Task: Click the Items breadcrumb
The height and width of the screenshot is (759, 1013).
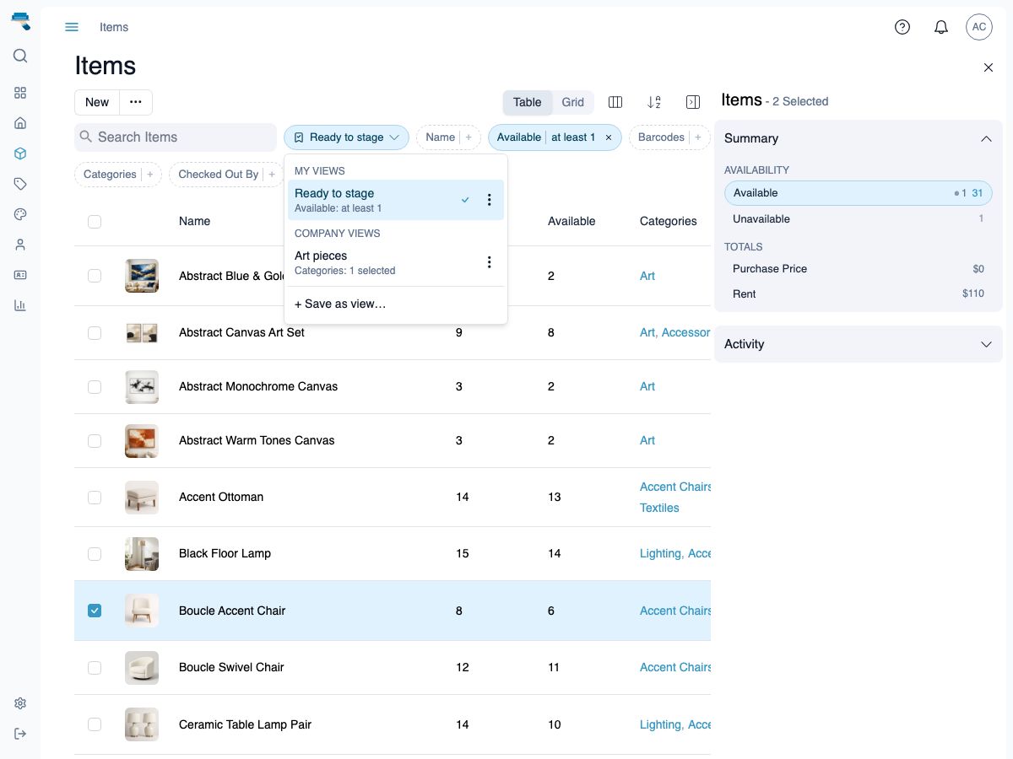Action: pyautogui.click(x=114, y=27)
